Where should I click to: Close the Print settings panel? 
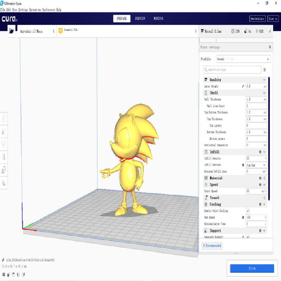[x=270, y=47]
